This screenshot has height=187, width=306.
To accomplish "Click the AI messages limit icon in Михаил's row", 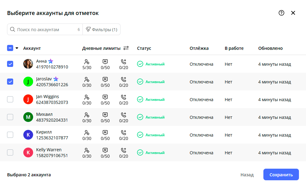I will [105, 115].
